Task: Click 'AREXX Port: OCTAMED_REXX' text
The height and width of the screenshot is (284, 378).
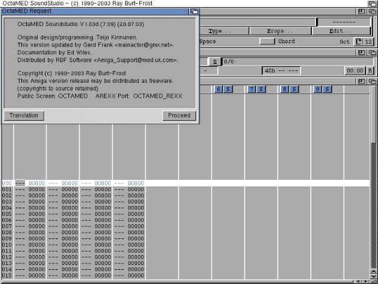Action: (139, 96)
